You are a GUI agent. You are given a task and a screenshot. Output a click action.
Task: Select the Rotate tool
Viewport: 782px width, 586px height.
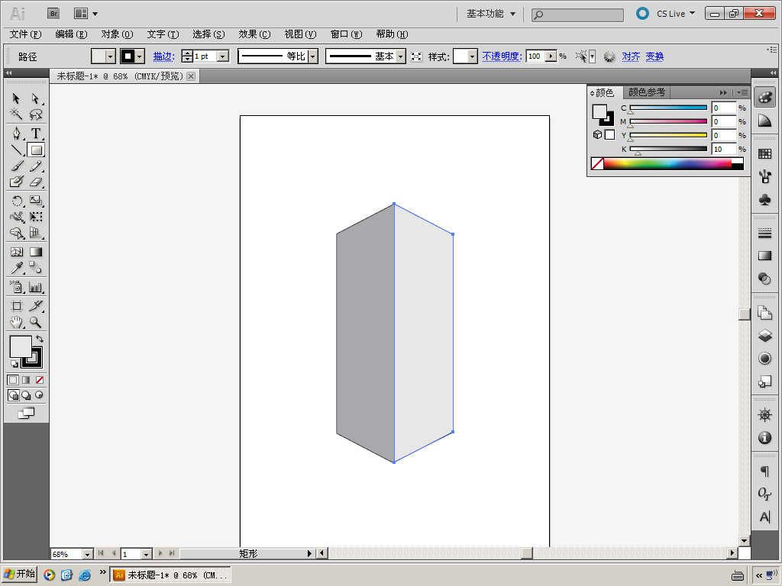[x=16, y=201]
